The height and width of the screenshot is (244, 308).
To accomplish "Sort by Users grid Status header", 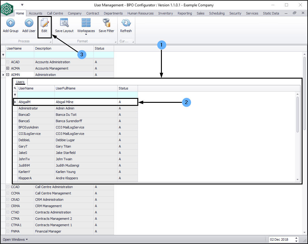I will tap(128, 88).
